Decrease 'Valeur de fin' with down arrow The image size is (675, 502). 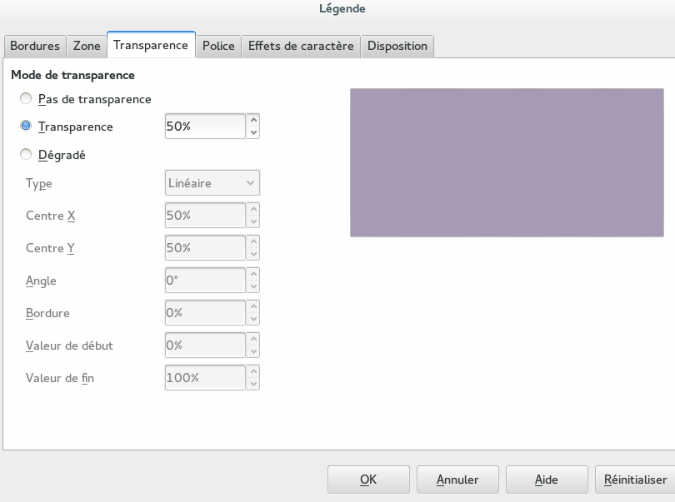pos(254,384)
